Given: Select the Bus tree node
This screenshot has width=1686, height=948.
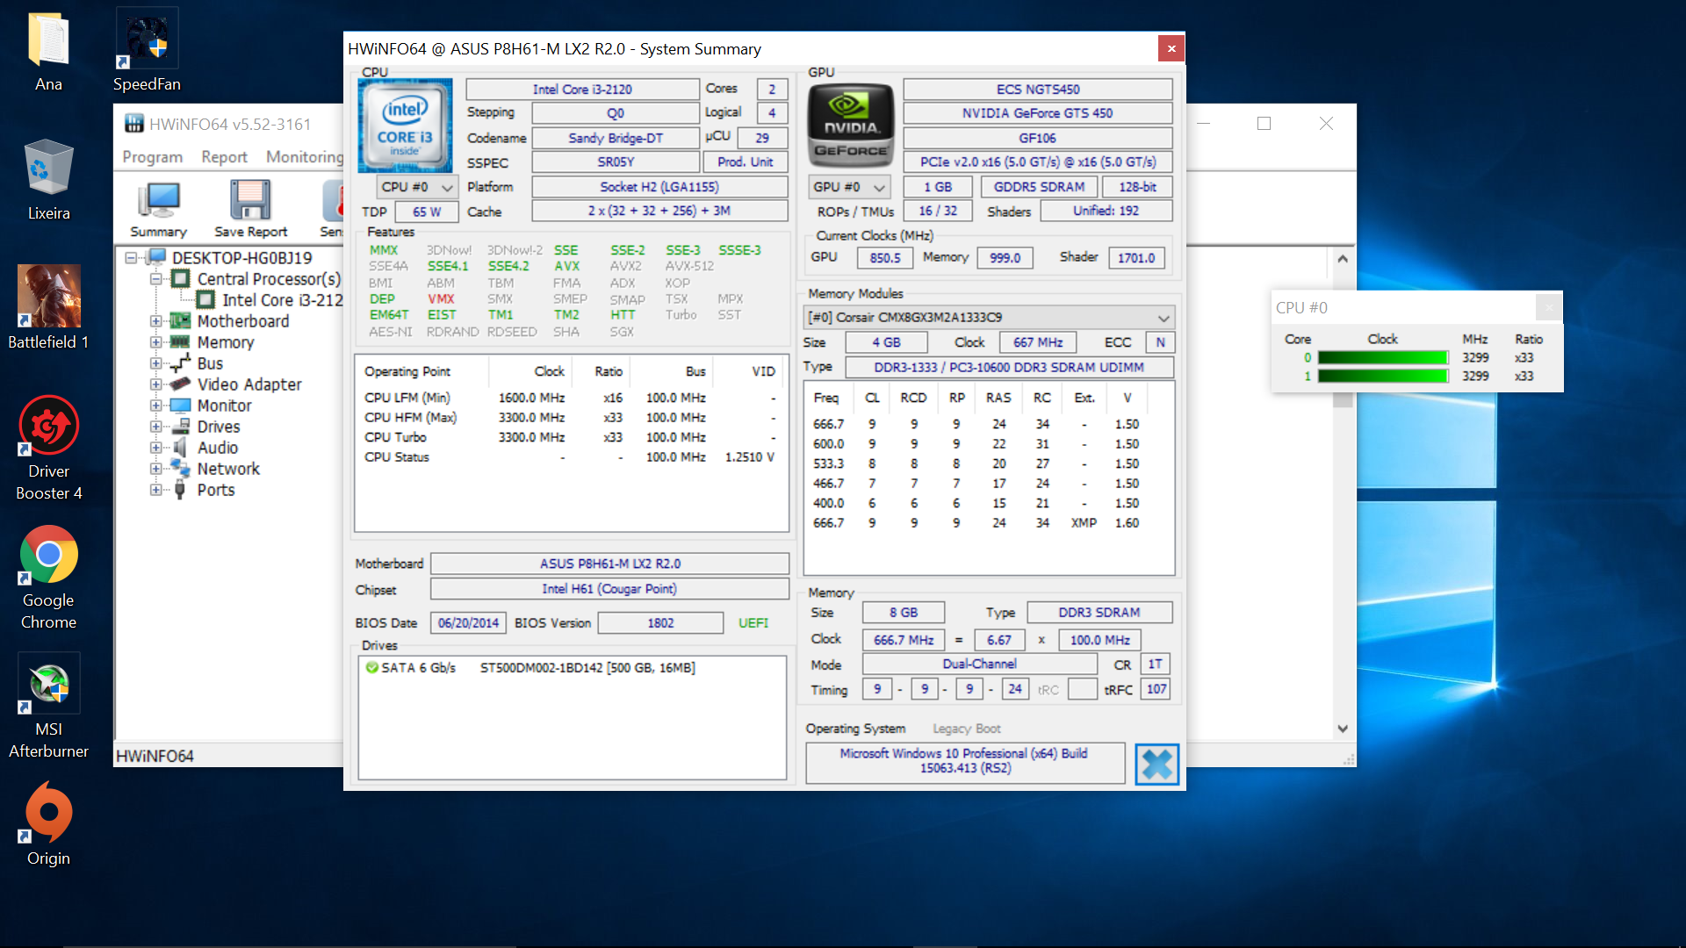Looking at the screenshot, I should point(210,363).
